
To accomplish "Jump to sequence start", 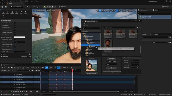I will coord(12,91).
